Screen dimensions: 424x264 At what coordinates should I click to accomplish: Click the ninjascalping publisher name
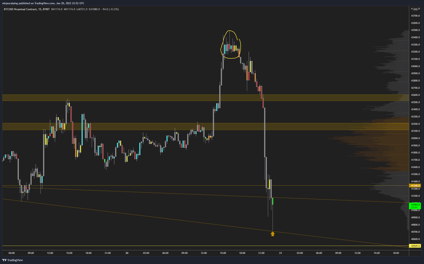(x=10, y=3)
